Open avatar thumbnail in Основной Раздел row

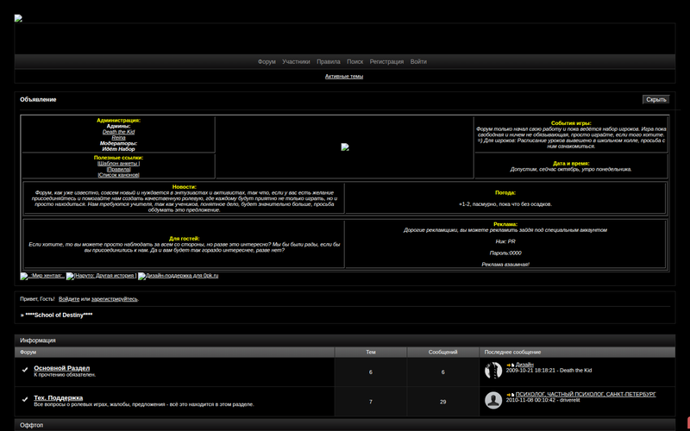coord(493,371)
